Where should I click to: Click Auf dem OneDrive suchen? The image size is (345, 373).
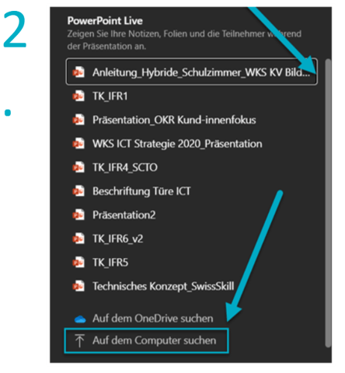(x=153, y=319)
